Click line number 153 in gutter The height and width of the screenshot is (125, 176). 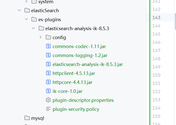tap(156, 100)
